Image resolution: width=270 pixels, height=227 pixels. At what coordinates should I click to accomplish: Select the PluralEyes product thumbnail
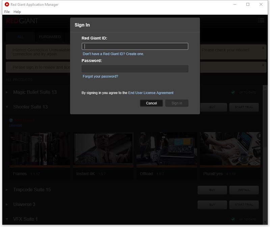click(230, 149)
